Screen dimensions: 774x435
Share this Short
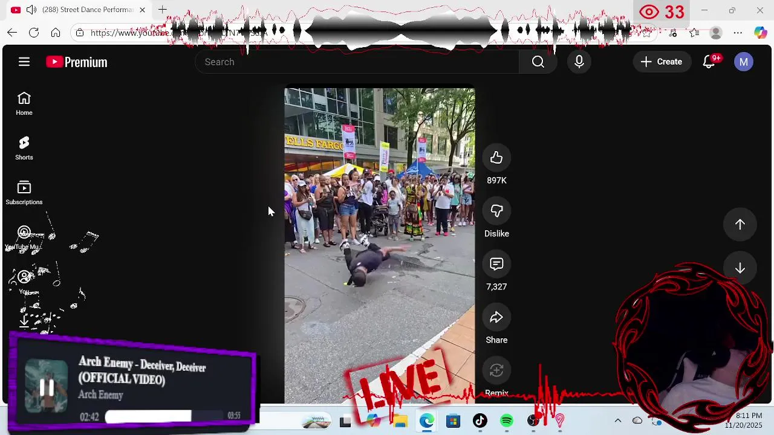pos(496,317)
